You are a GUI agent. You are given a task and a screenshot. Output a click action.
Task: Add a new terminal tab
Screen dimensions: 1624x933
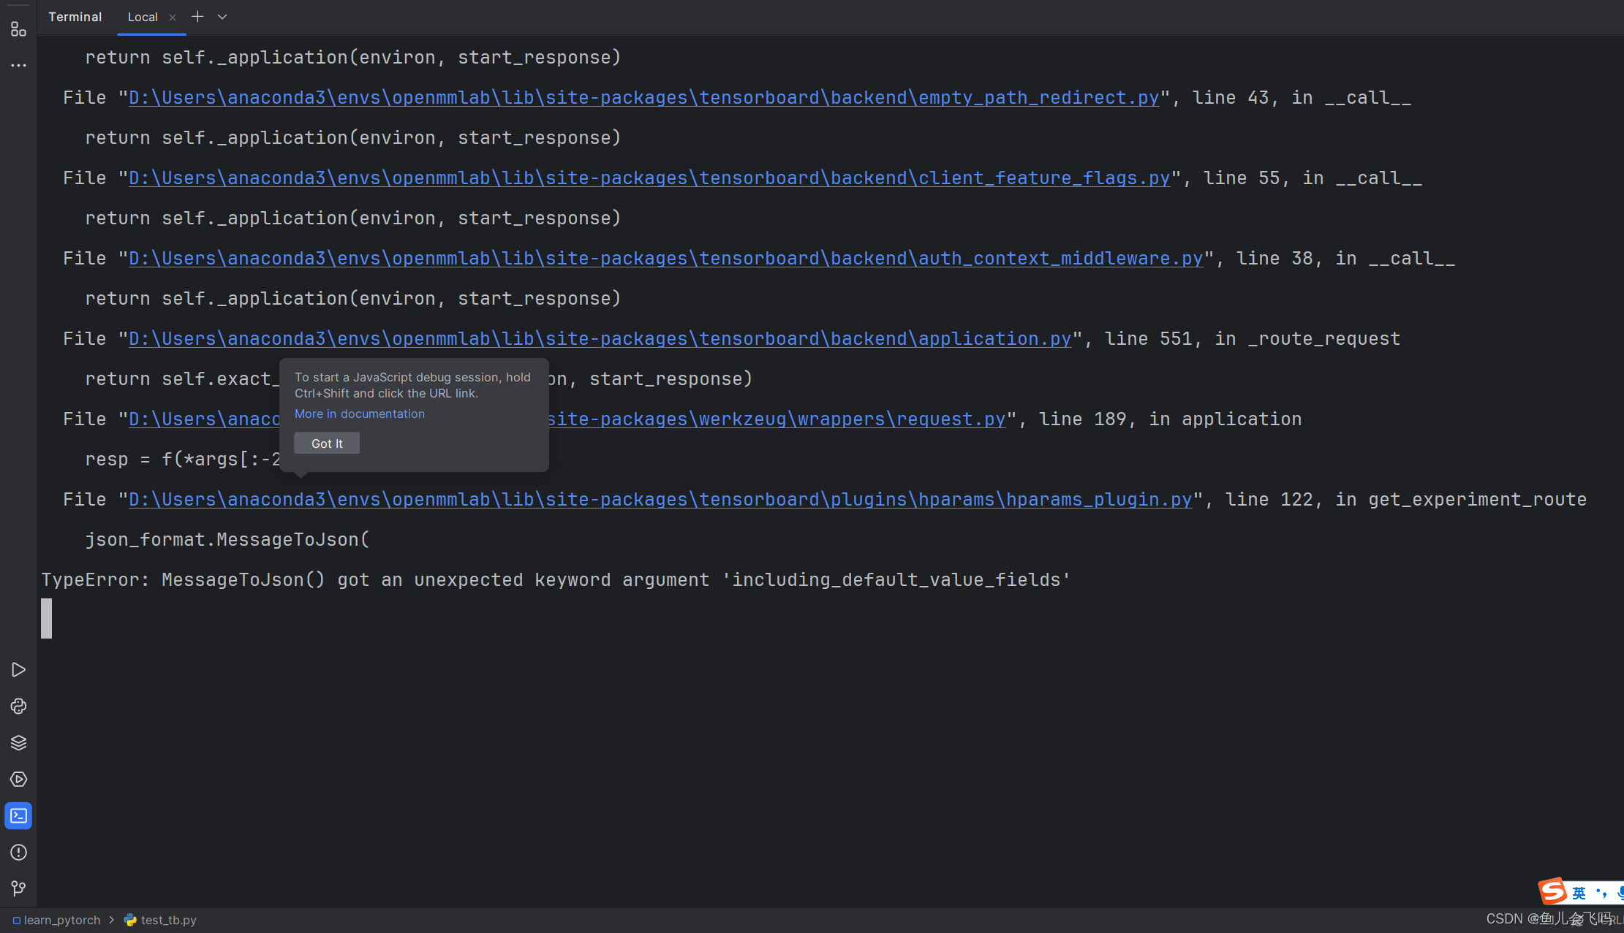197,17
